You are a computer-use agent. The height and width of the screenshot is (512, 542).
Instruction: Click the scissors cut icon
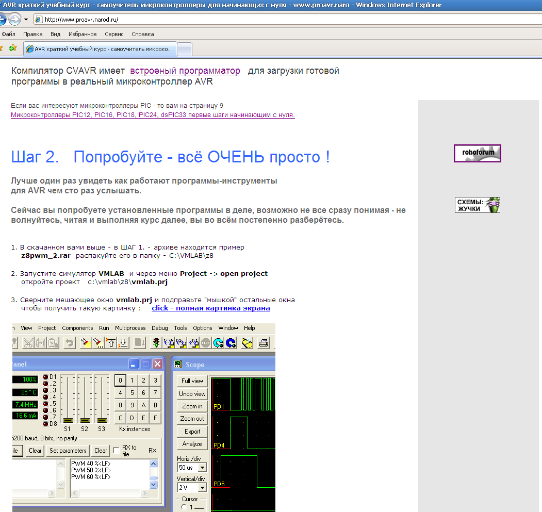pyautogui.click(x=28, y=343)
